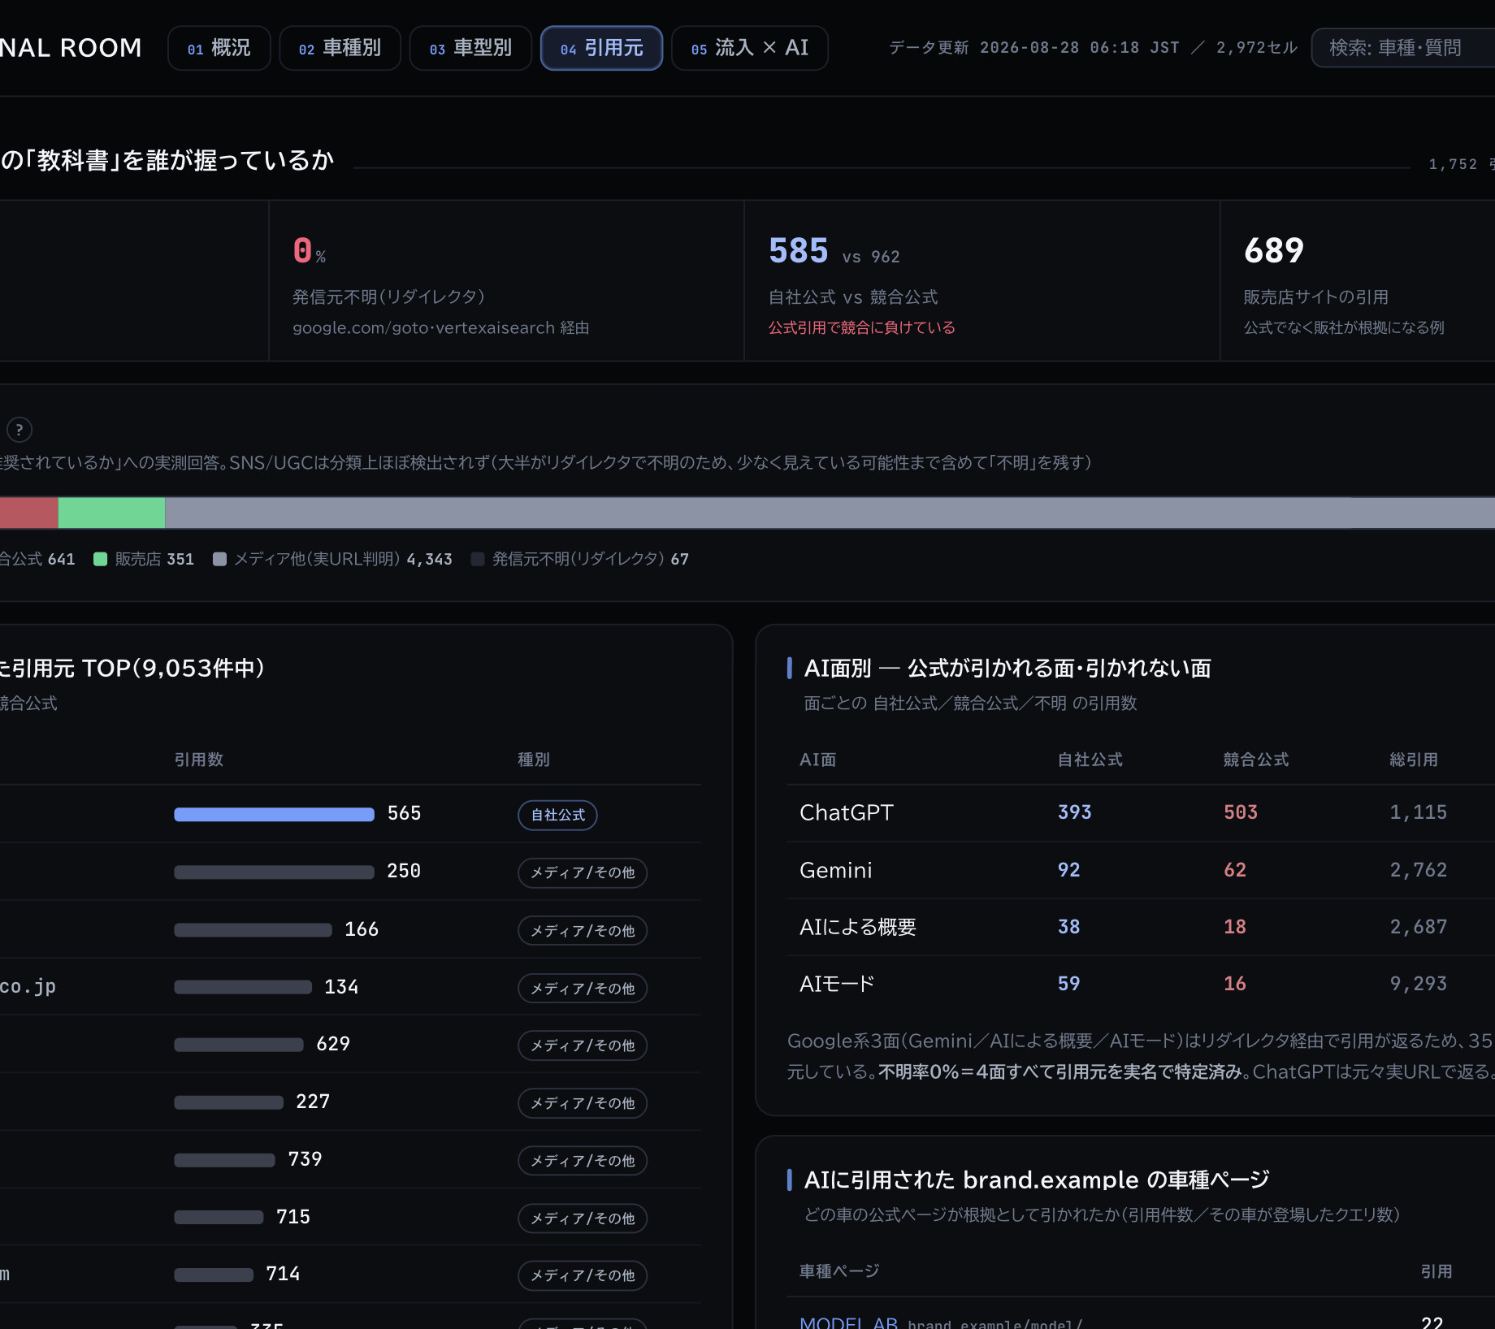1495x1329 pixels.
Task: Click the メディア/その他 badge in the 166 row
Action: click(x=583, y=930)
